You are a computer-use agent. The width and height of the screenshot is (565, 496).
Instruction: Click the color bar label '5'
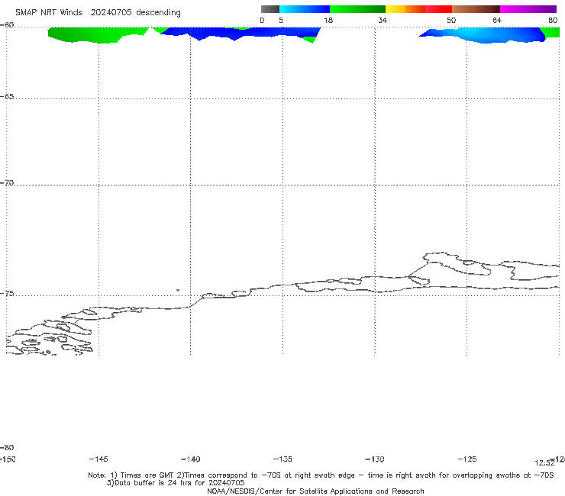point(281,20)
